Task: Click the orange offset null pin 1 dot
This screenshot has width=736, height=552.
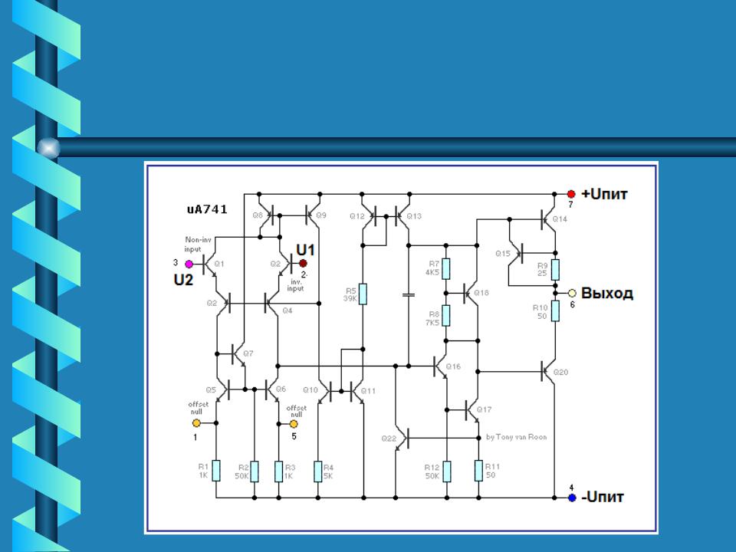Action: click(196, 423)
